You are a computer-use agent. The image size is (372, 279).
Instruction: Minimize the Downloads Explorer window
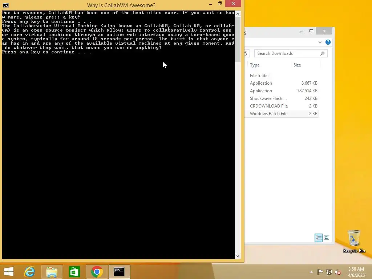301,31
